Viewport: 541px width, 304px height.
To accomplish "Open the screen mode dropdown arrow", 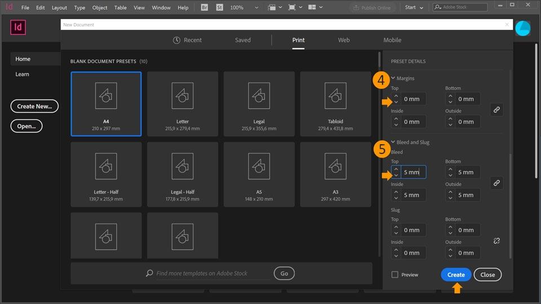I will coord(300,7).
